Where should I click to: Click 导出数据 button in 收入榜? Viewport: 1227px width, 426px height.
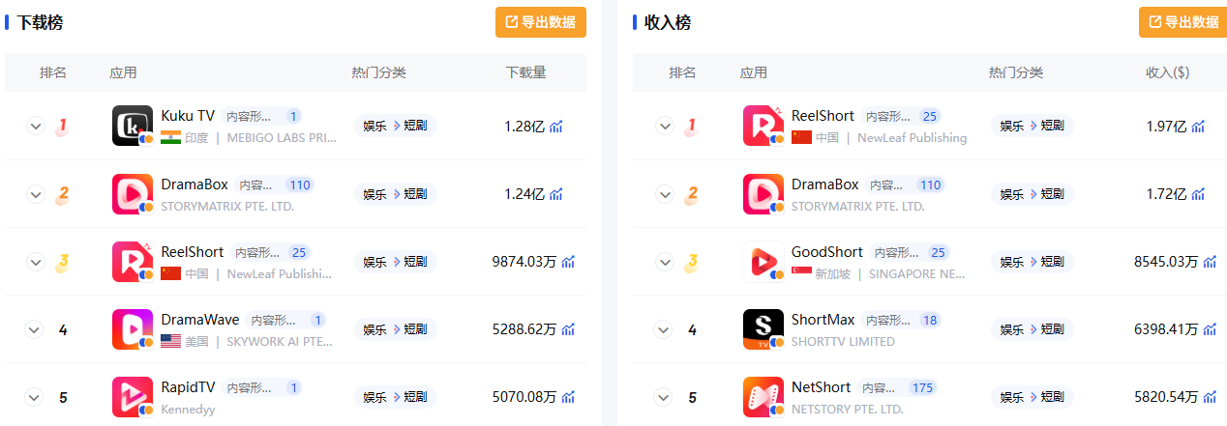(x=1182, y=22)
